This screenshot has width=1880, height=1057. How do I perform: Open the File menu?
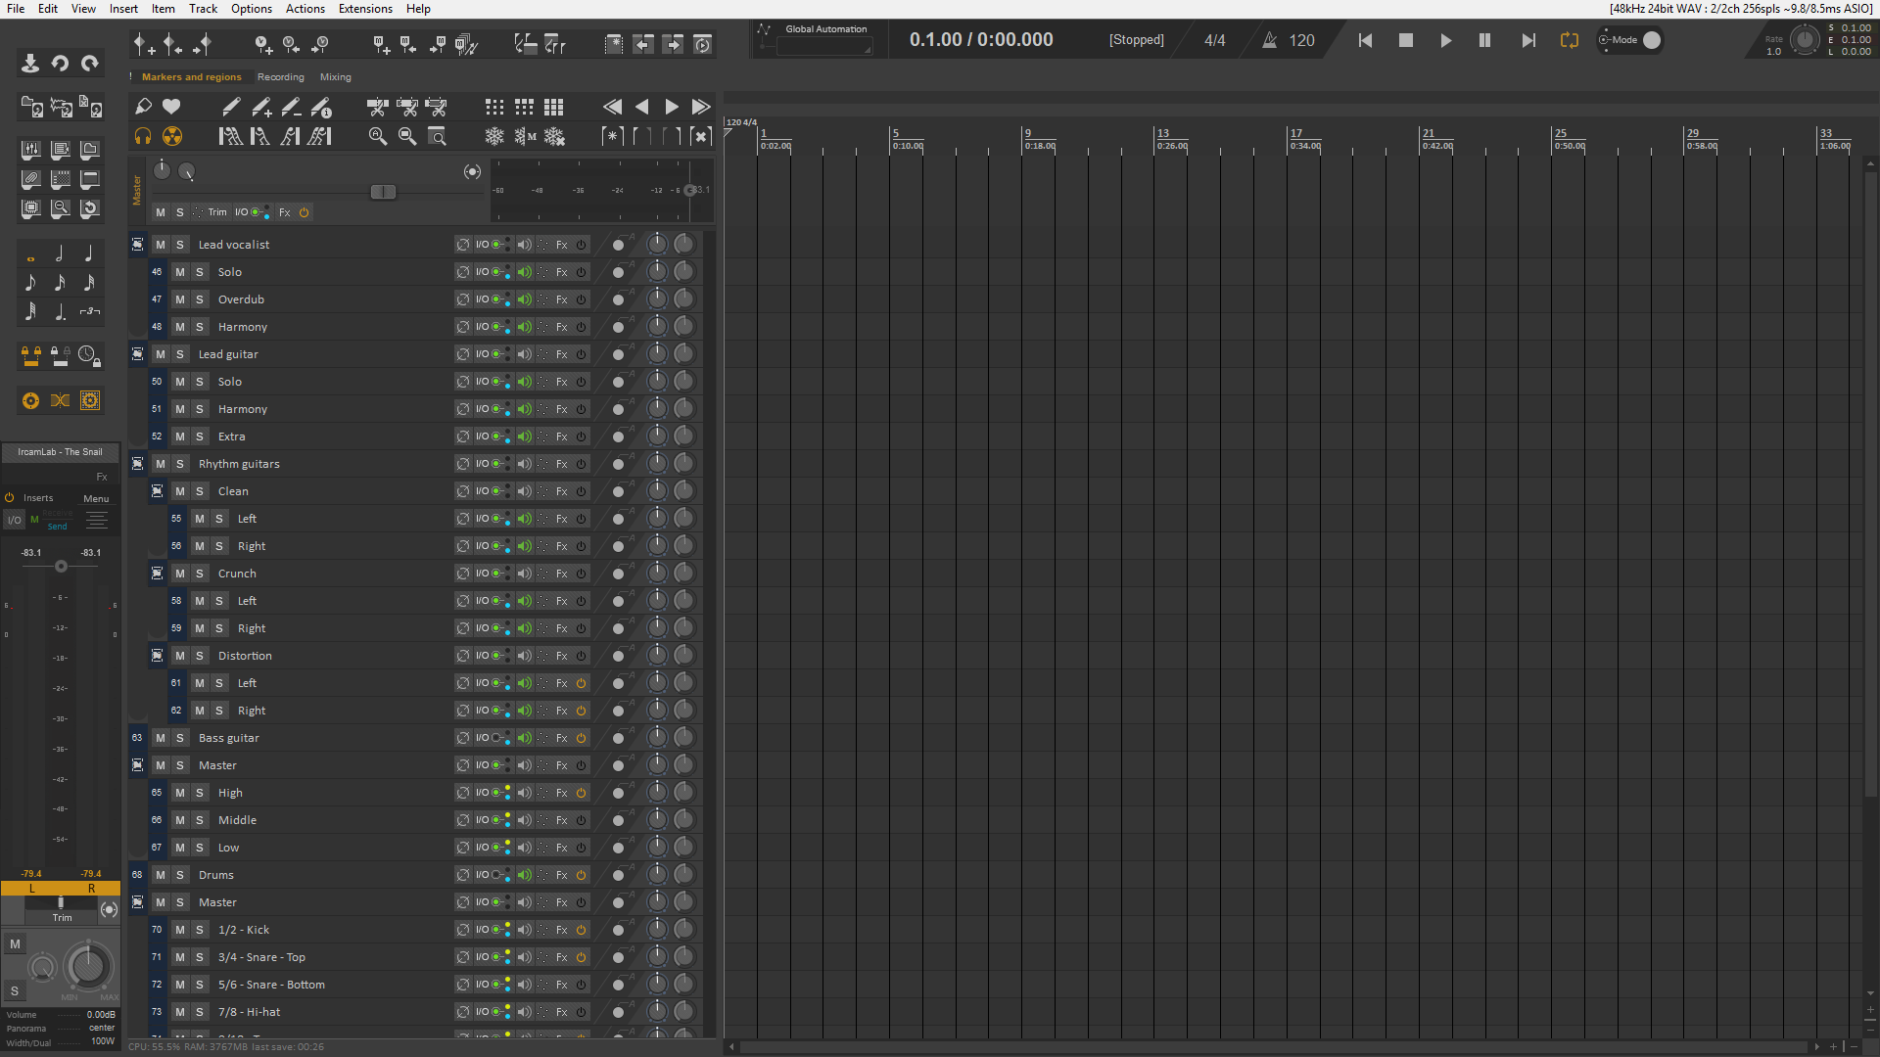[x=16, y=9]
